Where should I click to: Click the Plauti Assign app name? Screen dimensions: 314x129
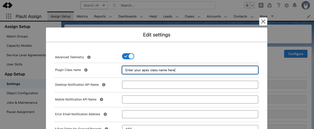29,16
